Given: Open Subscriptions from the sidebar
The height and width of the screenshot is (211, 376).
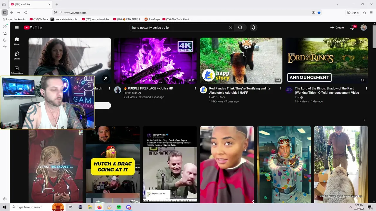Looking at the screenshot, I should point(17,70).
